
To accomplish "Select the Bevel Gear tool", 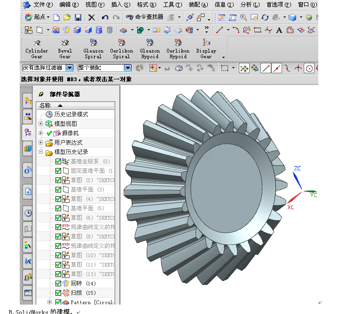I will (65, 43).
